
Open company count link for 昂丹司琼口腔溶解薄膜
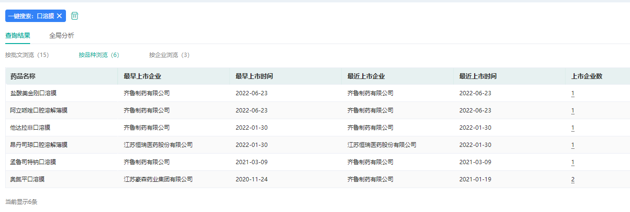coord(573,145)
